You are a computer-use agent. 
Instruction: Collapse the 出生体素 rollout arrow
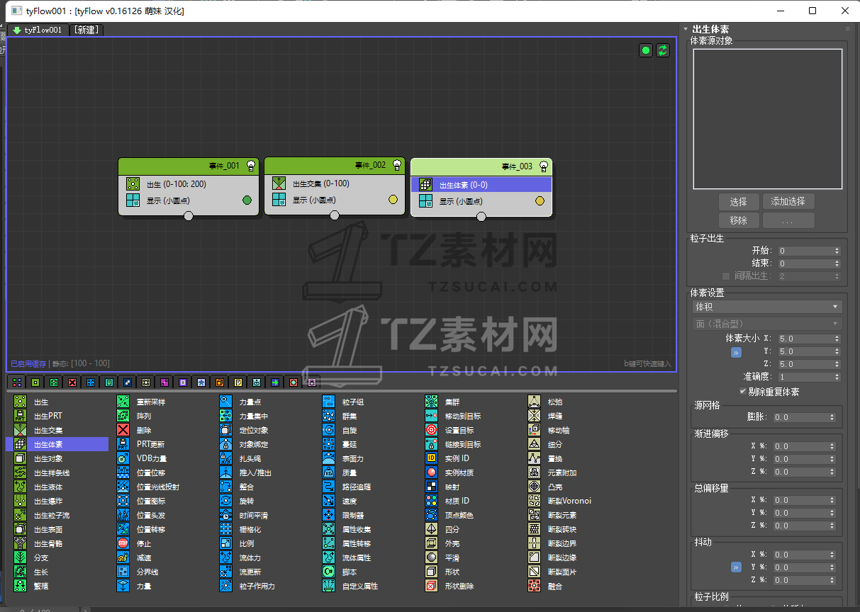point(686,29)
